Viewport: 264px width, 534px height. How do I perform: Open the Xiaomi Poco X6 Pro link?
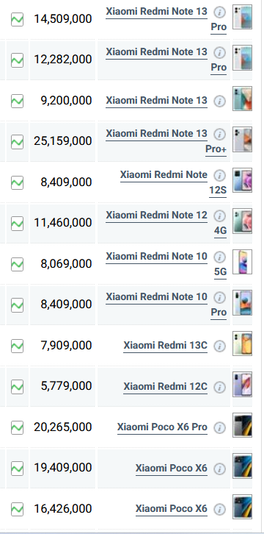(162, 427)
